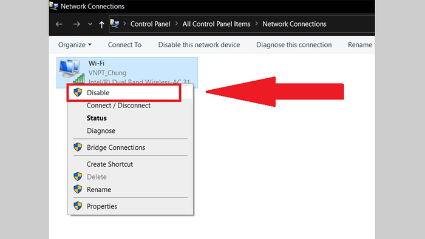The width and height of the screenshot is (425, 239).
Task: Click the shield icon beside Bridge Connections
Action: [x=78, y=147]
